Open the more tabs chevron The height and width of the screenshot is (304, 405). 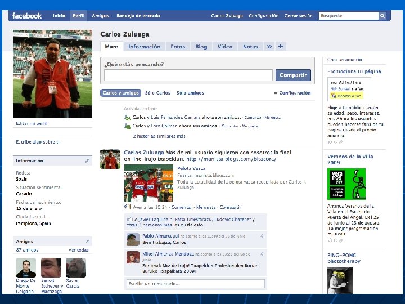coord(269,47)
